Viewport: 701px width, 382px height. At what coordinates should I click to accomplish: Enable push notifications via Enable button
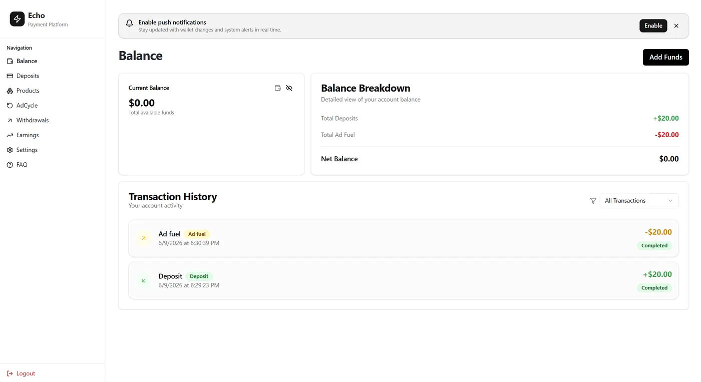point(653,26)
